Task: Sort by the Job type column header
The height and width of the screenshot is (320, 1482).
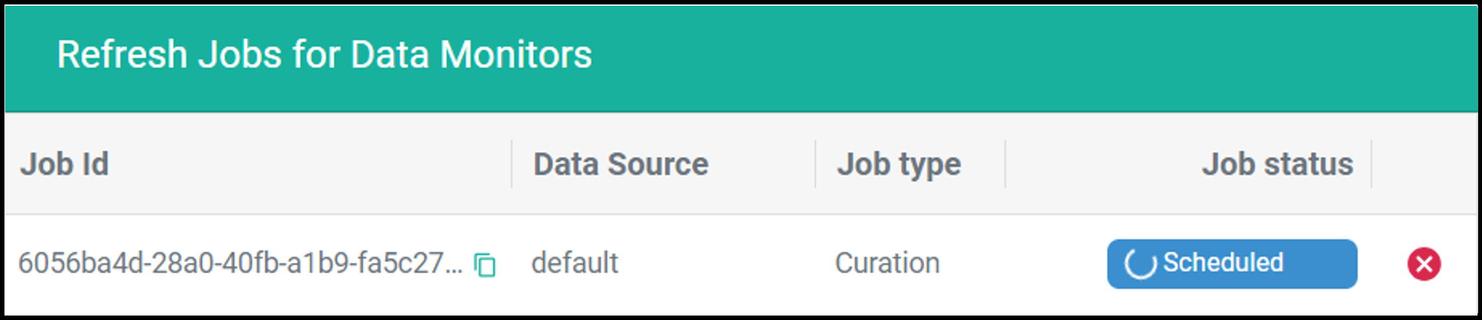Action: [x=899, y=165]
